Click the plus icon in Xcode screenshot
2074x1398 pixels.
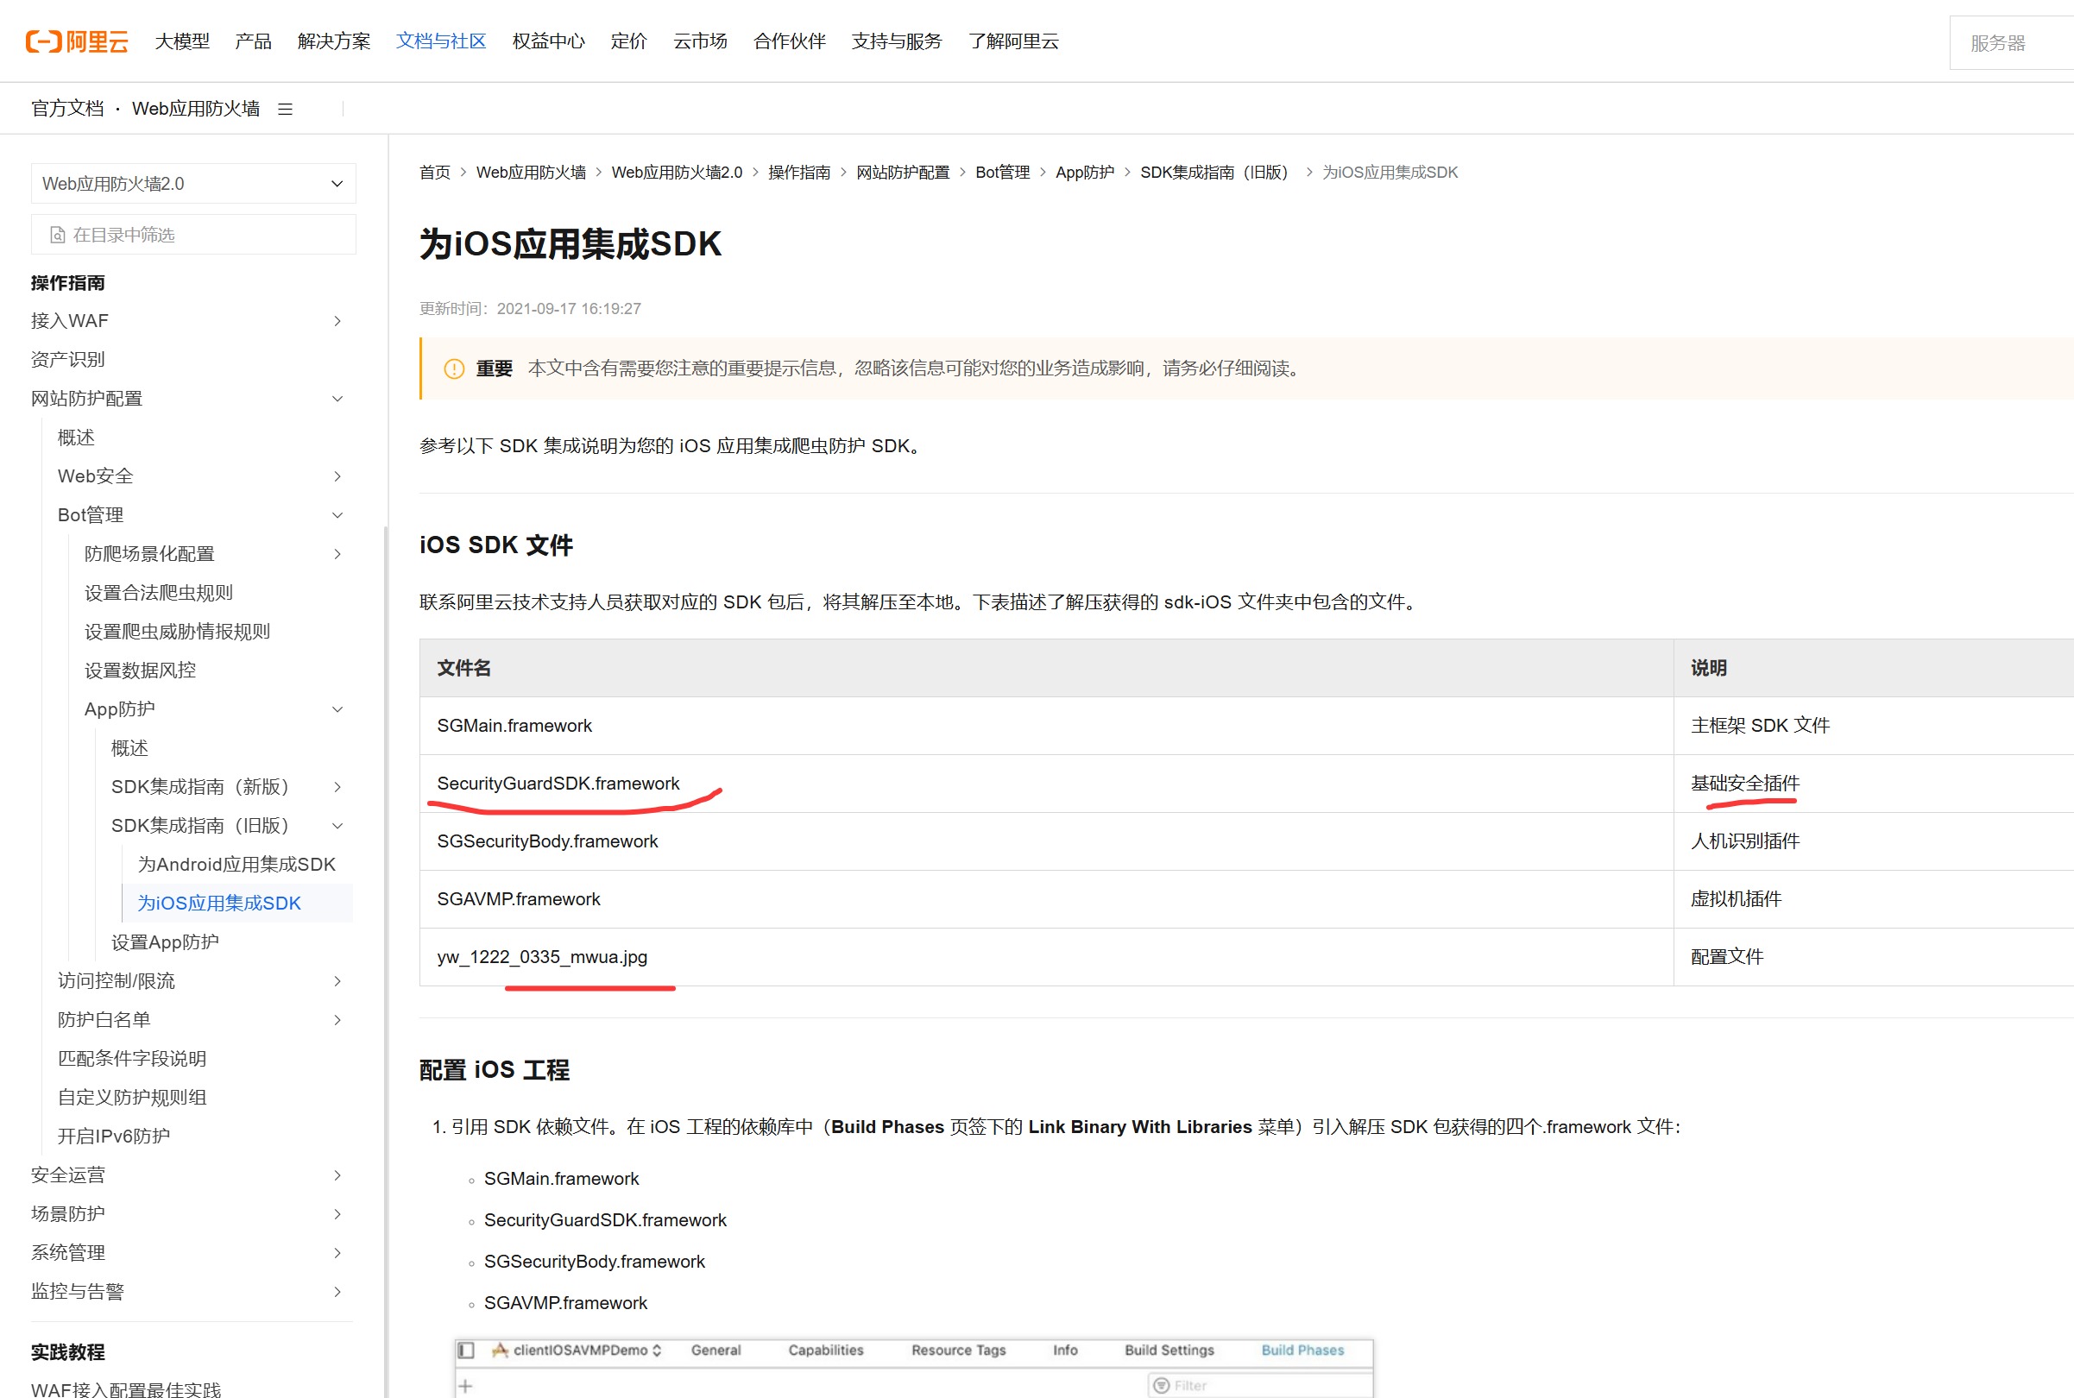[x=465, y=1386]
